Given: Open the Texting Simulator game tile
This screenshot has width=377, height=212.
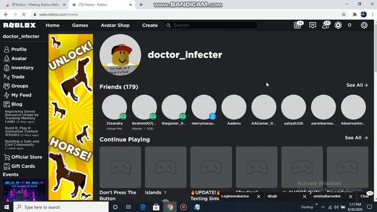Looking at the screenshot, I should pos(211,167).
